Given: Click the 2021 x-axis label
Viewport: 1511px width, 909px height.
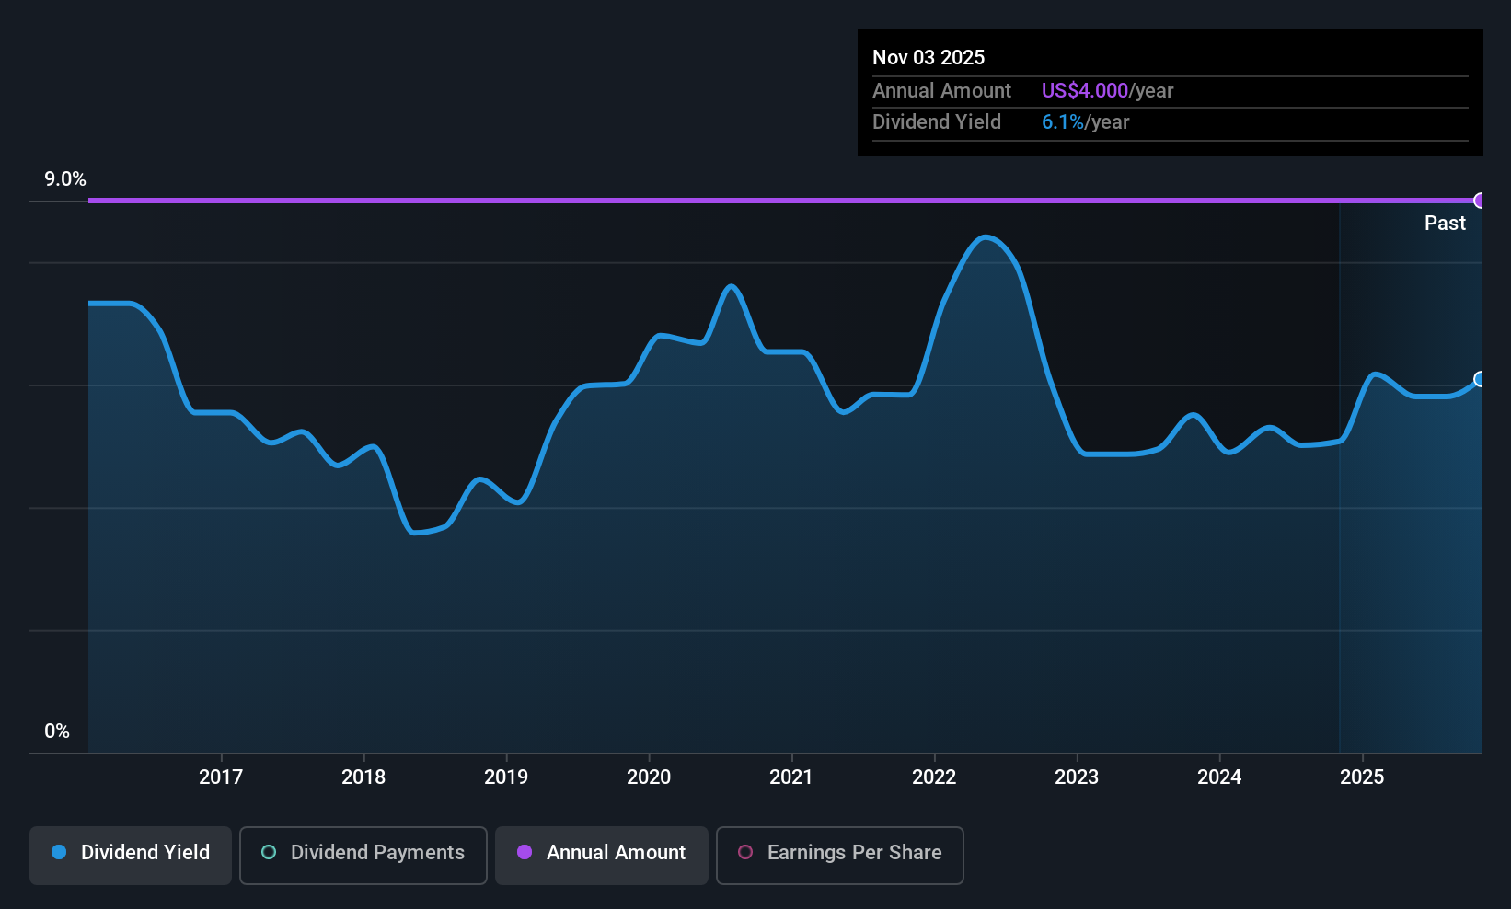Looking at the screenshot, I should pyautogui.click(x=791, y=777).
